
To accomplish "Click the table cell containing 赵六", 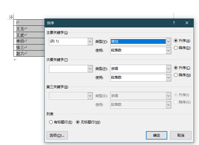I will coord(29,53).
